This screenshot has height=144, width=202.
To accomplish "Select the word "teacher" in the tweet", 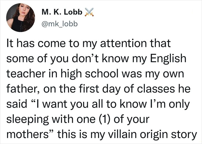I will 26,74.
